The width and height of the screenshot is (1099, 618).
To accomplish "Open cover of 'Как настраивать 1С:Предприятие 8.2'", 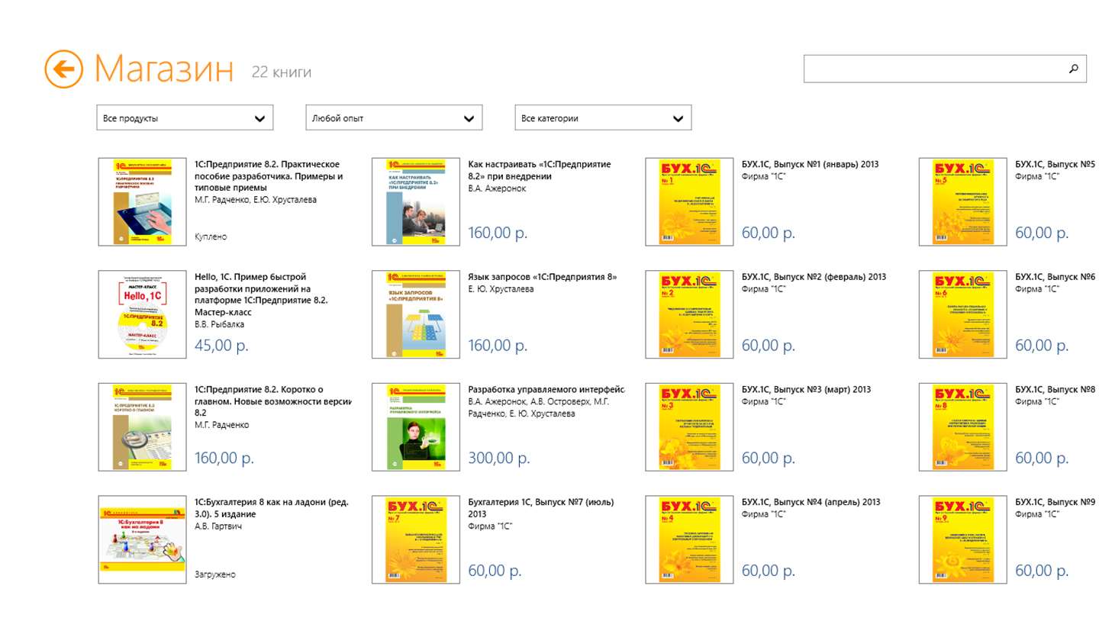I will 416,202.
